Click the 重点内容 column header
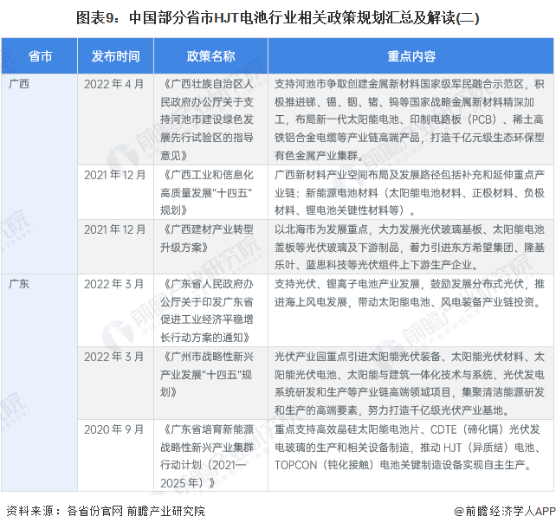This screenshot has height=529, width=556. click(411, 56)
